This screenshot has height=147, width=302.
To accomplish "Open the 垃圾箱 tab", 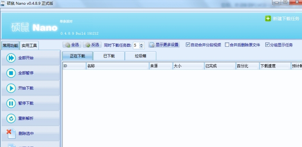I will click(x=140, y=56).
